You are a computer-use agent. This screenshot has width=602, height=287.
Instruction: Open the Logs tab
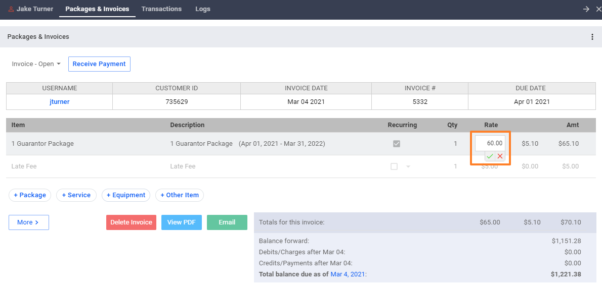tap(203, 9)
